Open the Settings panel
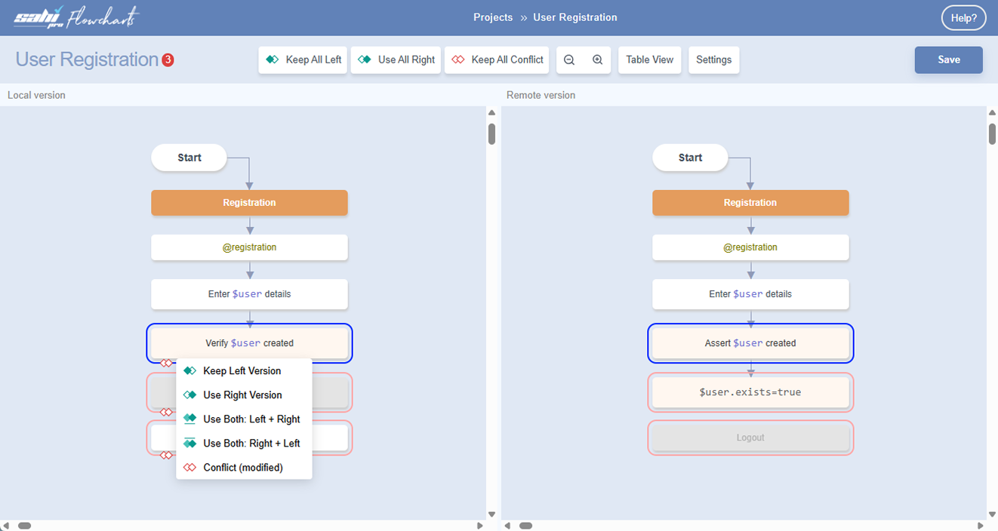 coord(713,60)
